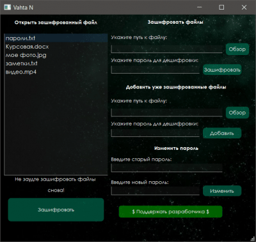Image resolution: width=256 pixels, height=242 pixels.
Task: Focus file path field in Добавить section
Action: [166, 113]
